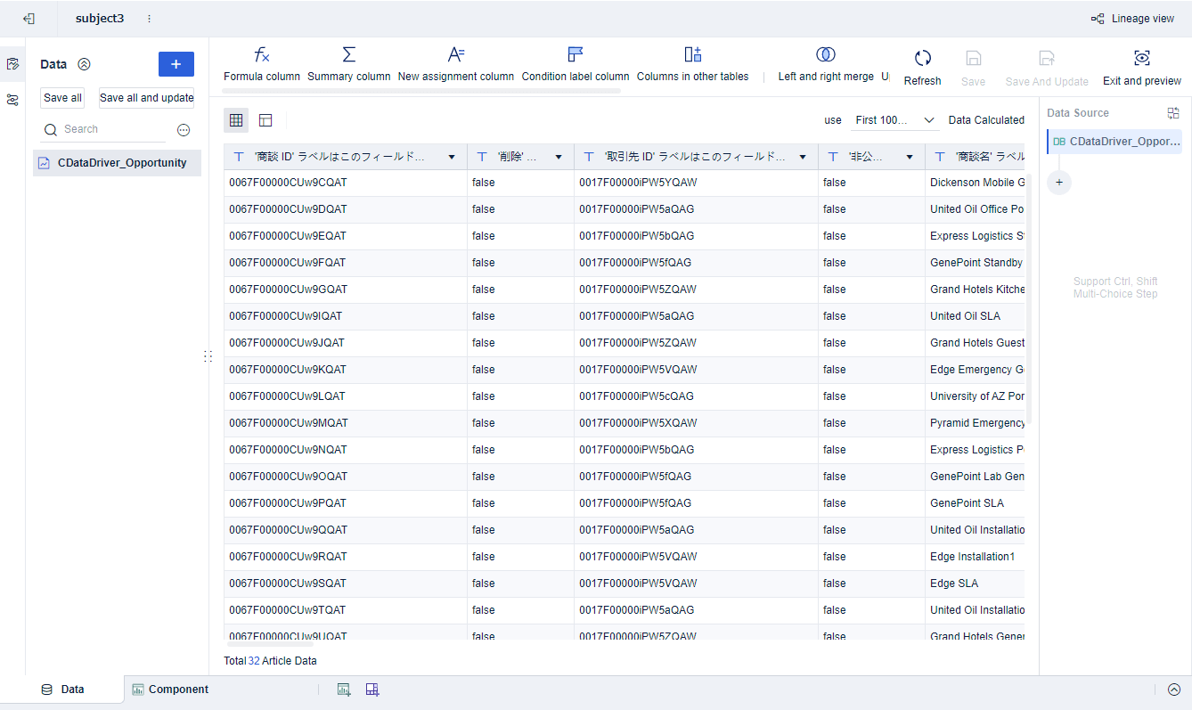1192x710 pixels.
Task: Switch to grid table view
Action: tap(236, 120)
